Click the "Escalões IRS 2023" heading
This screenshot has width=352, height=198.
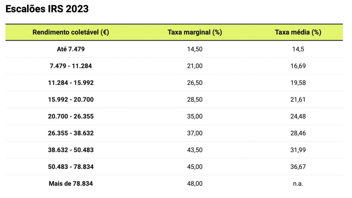point(47,9)
